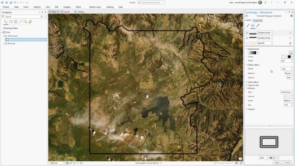Image resolution: width=295 pixels, height=166 pixels.
Task: Open the Symbology pane hamburger menu
Action: click(291, 16)
